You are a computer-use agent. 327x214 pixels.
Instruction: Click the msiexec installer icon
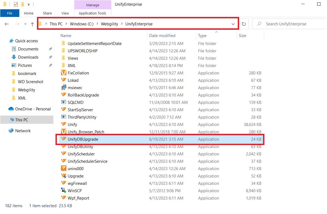(x=63, y=88)
